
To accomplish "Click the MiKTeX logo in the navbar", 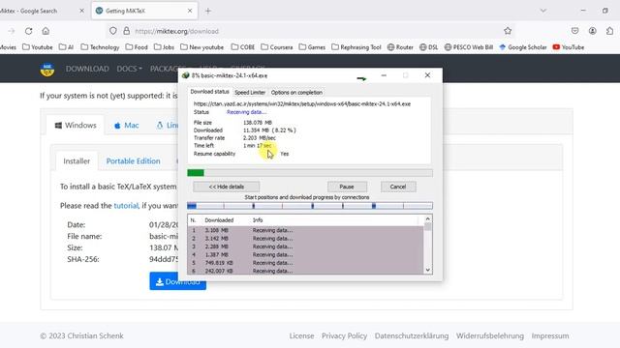I will (x=47, y=69).
